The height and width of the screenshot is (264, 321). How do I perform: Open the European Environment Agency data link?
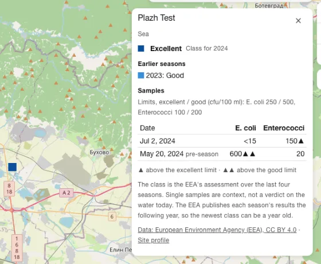coord(217,230)
